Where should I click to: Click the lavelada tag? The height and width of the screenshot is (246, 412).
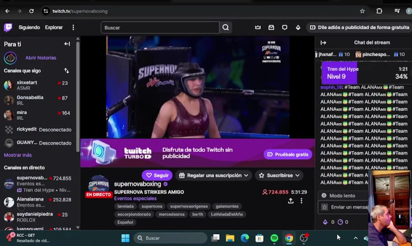click(x=126, y=206)
